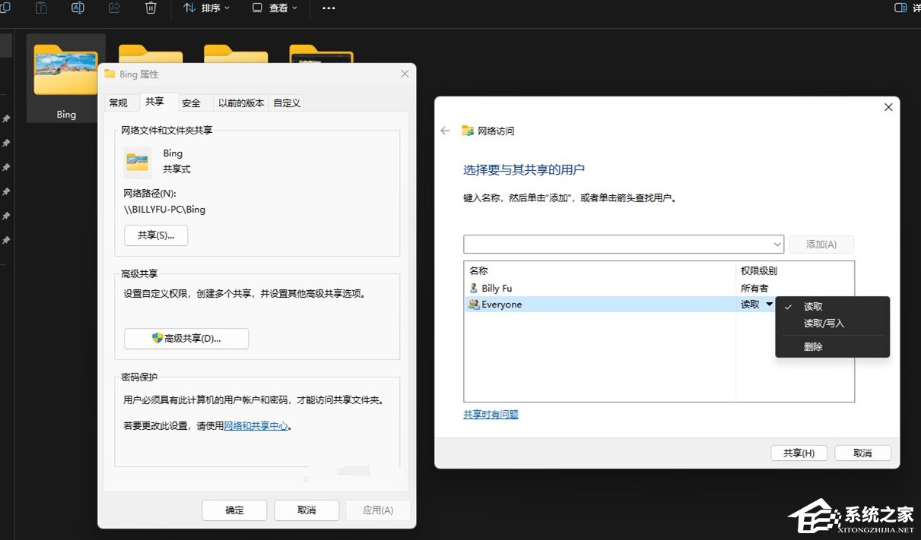
Task: Open the 网络和共享中心 link
Action: click(255, 425)
